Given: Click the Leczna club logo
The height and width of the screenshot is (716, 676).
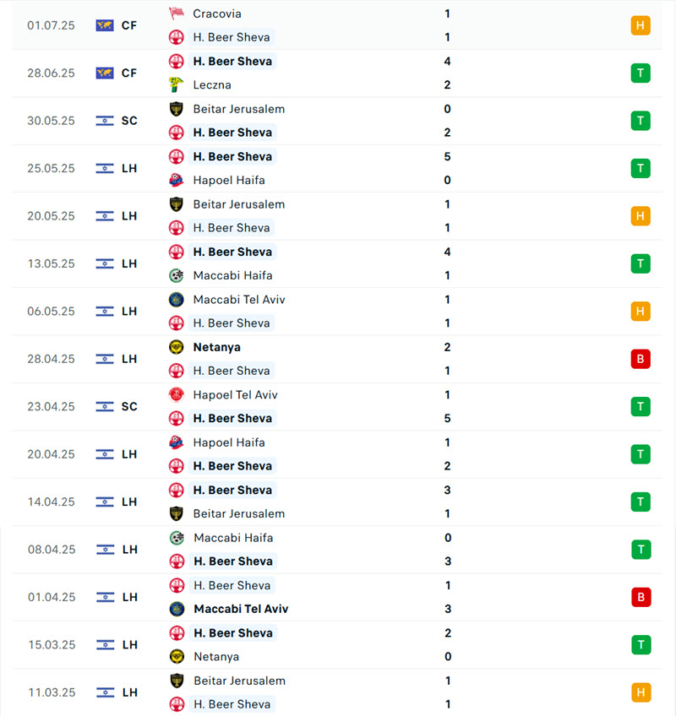Looking at the screenshot, I should [176, 85].
